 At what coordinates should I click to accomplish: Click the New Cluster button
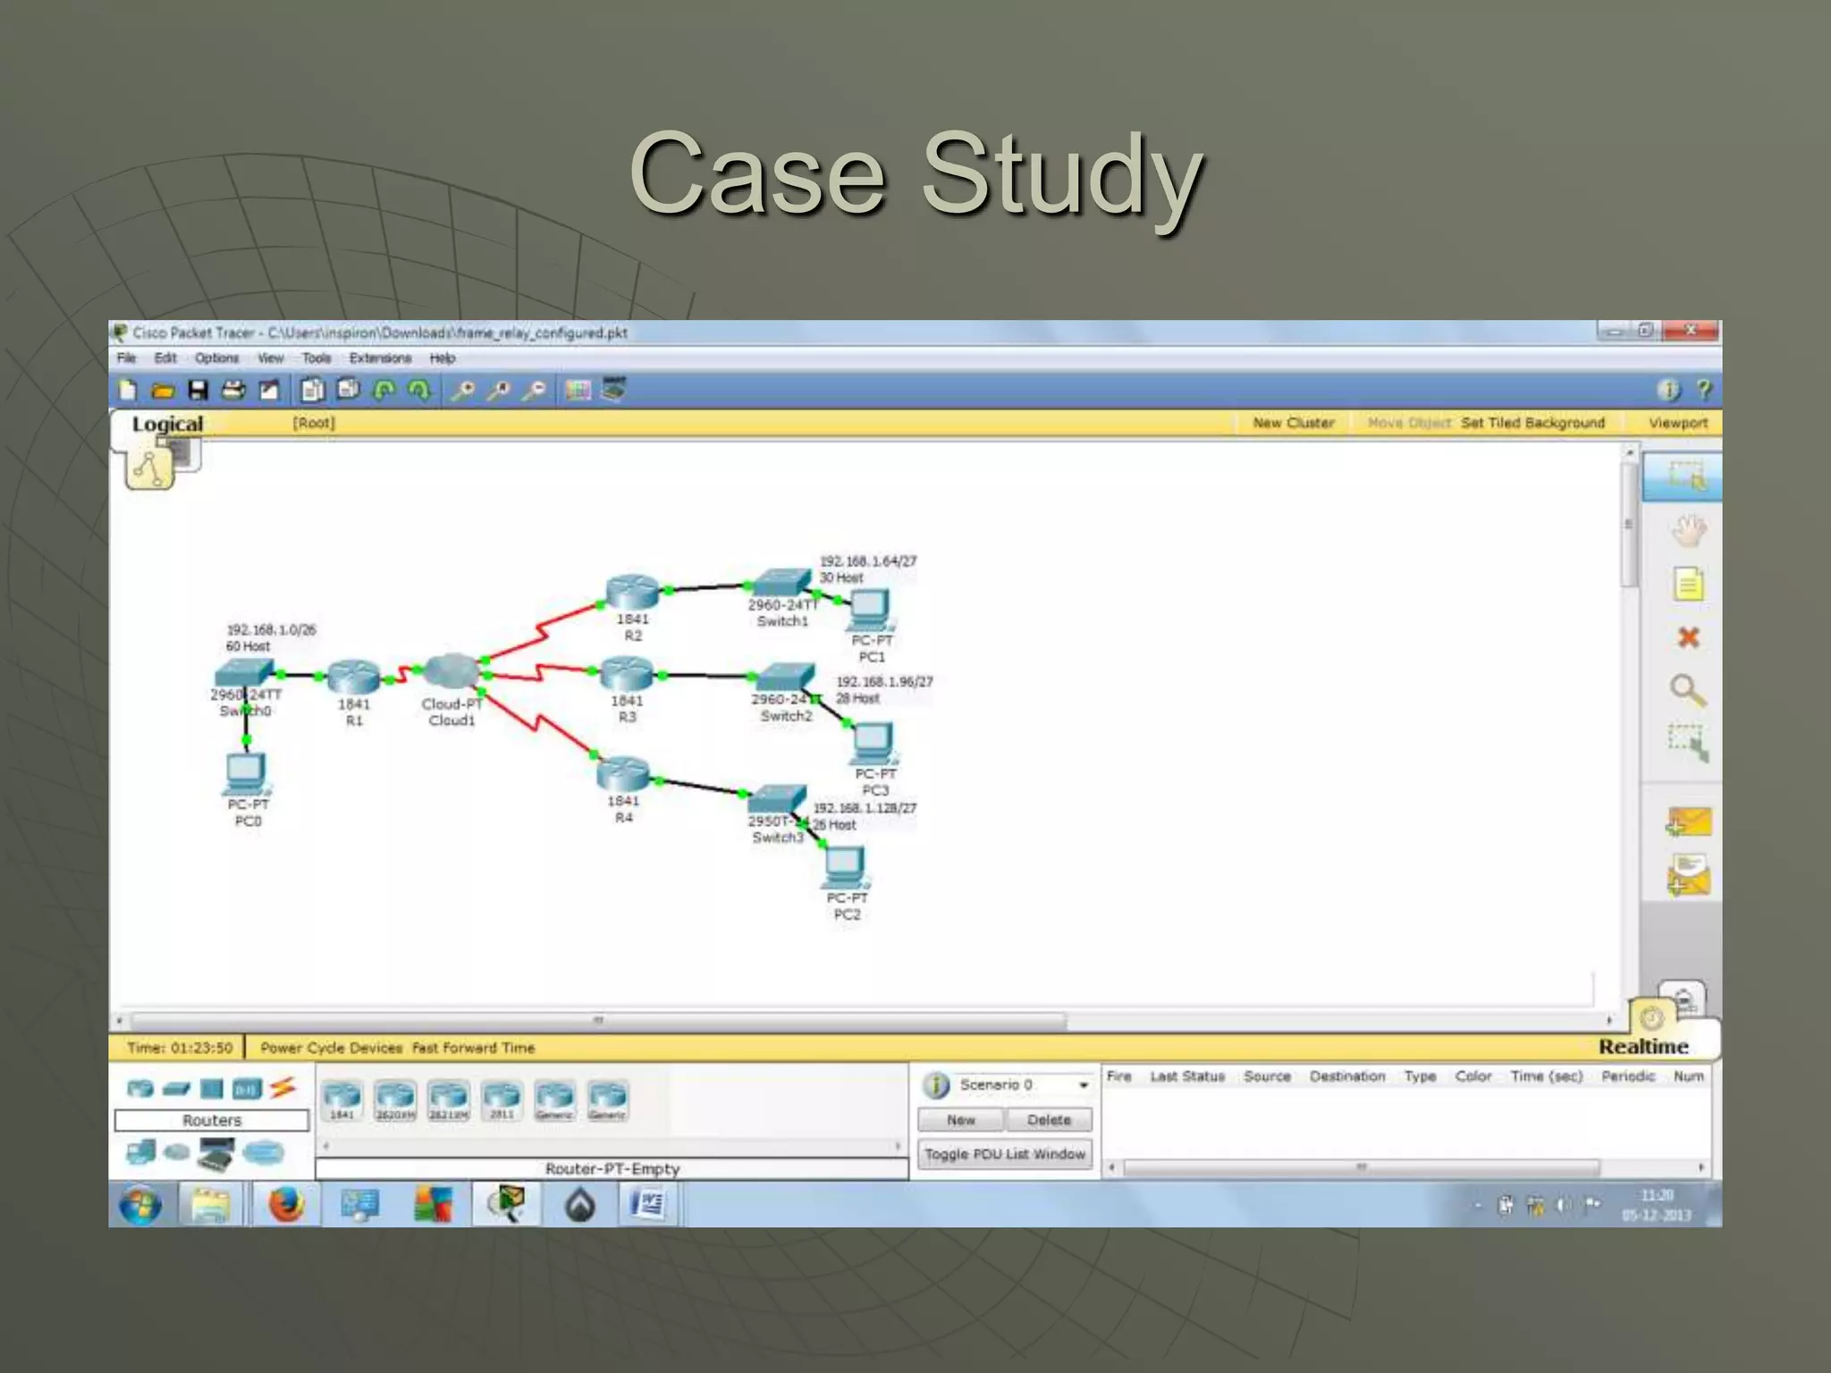tap(1294, 423)
